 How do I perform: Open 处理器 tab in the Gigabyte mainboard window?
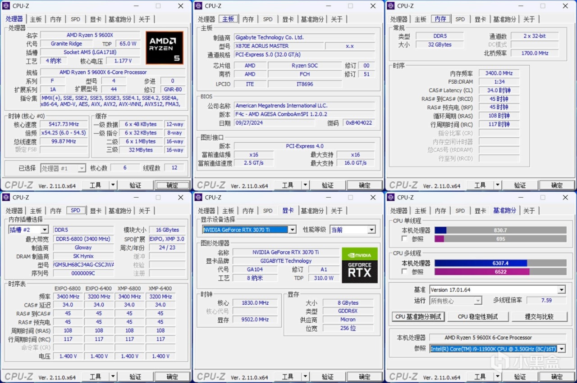pyautogui.click(x=206, y=19)
